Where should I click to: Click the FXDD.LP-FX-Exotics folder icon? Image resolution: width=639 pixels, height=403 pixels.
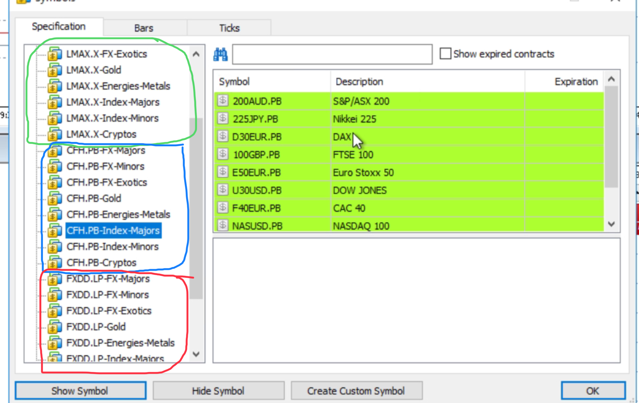[55, 311]
